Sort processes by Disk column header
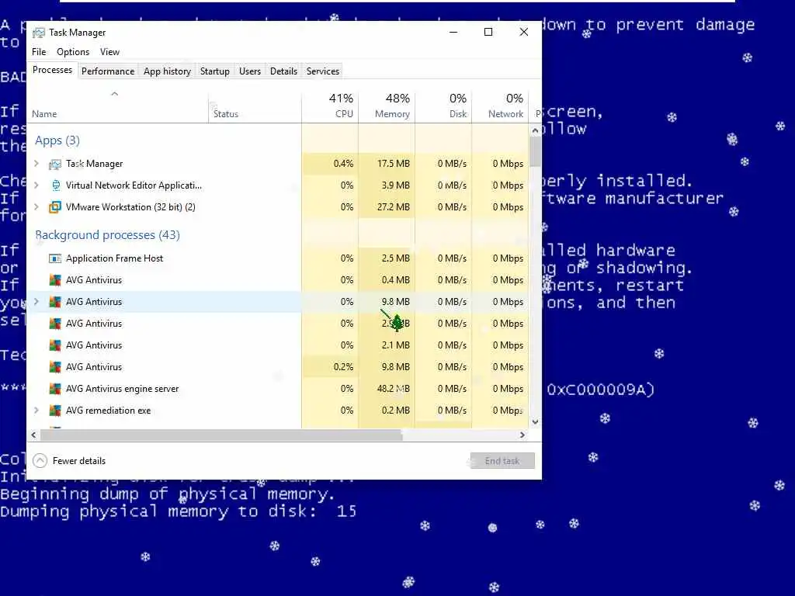The height and width of the screenshot is (596, 795). (x=443, y=106)
